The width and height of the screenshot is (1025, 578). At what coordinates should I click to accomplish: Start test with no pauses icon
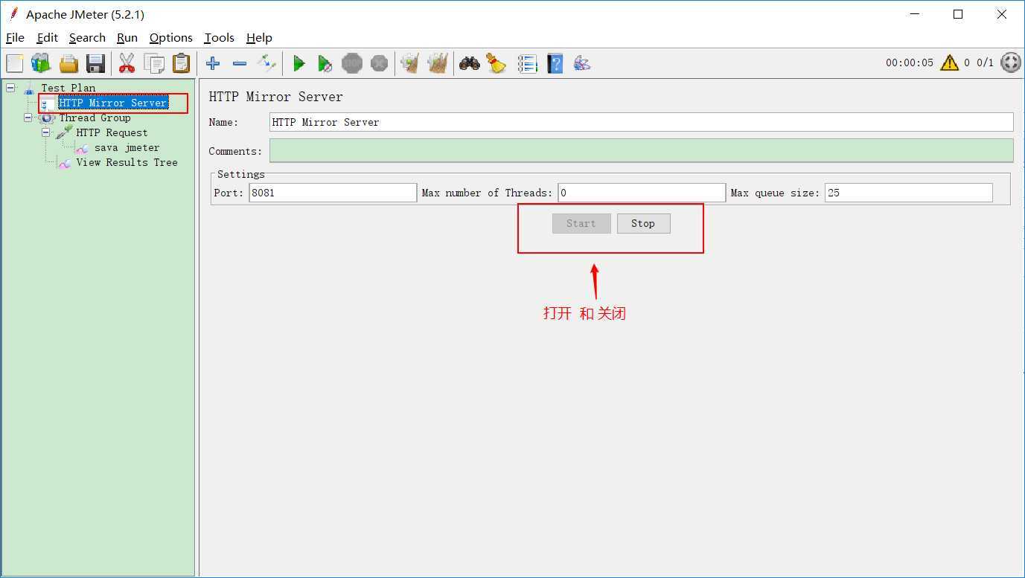click(325, 63)
